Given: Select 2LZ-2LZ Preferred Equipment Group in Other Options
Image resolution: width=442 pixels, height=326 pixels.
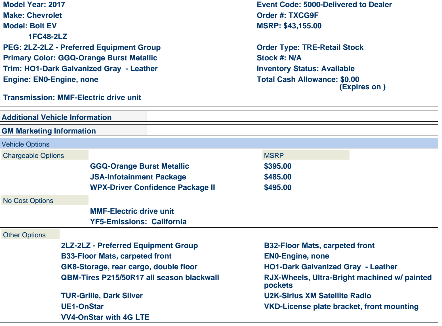Looking at the screenshot, I should [x=129, y=245].
